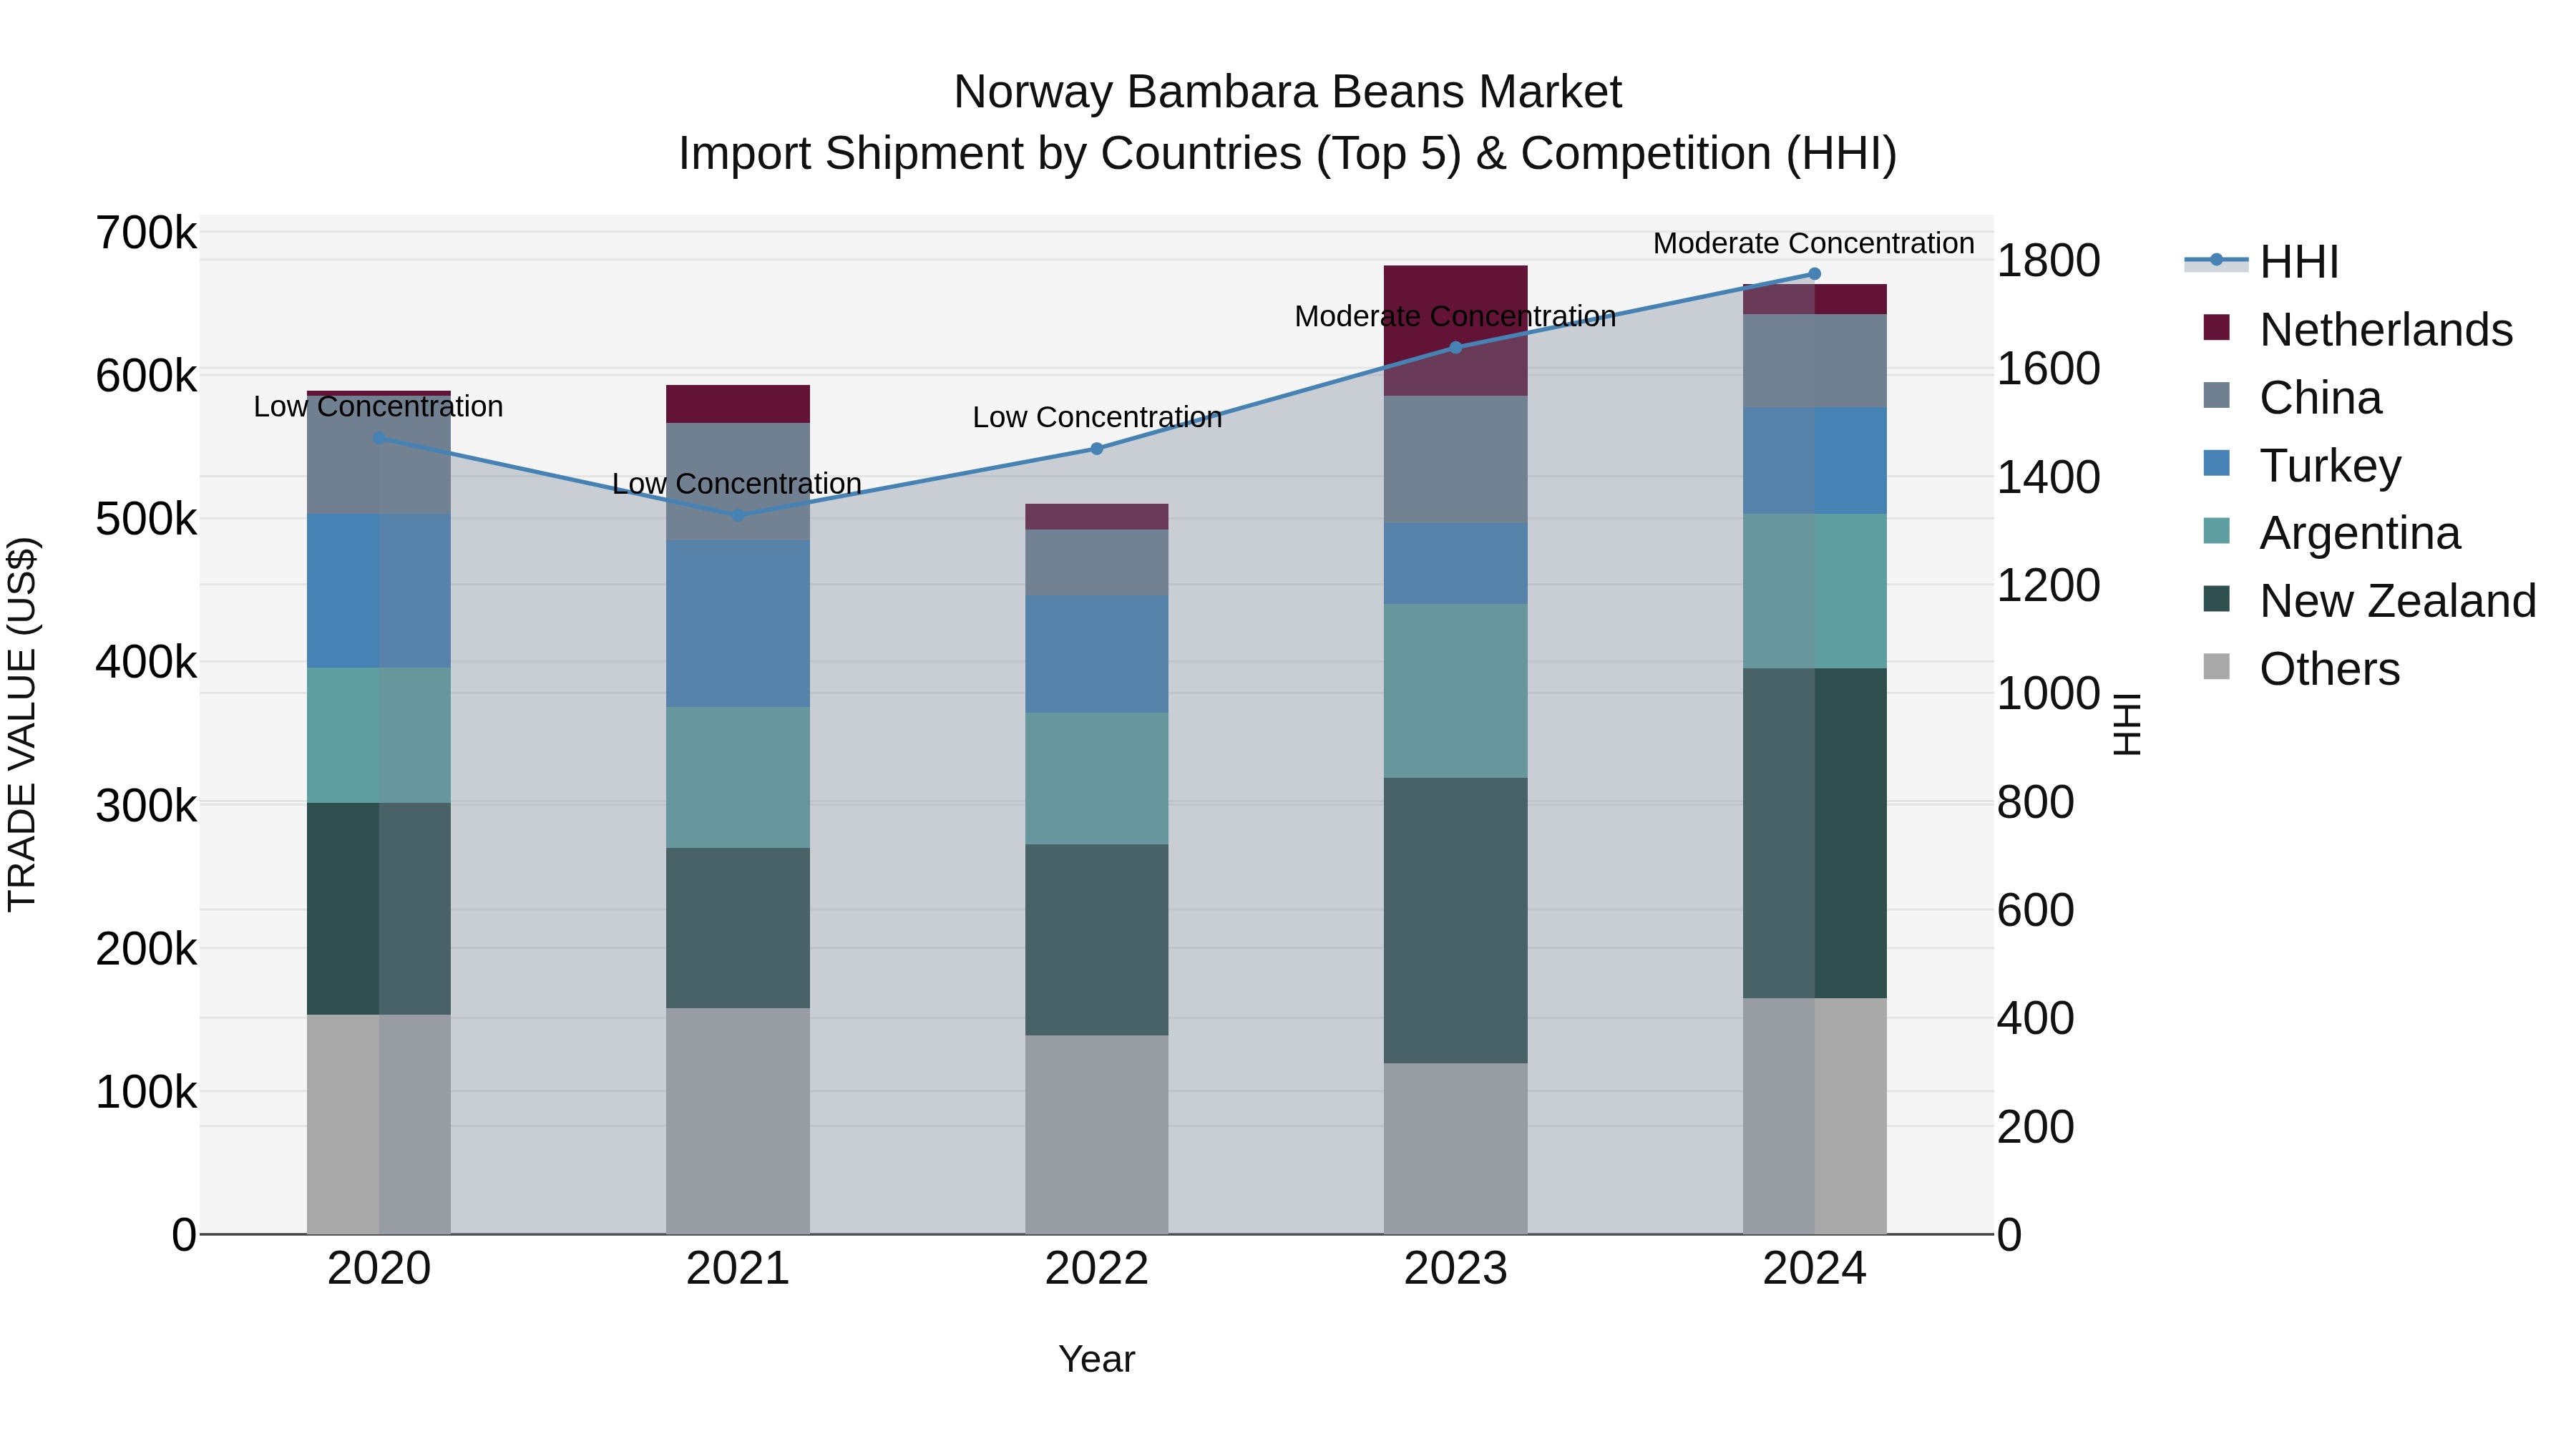Toggle the HHI legend entry

(x=2262, y=262)
